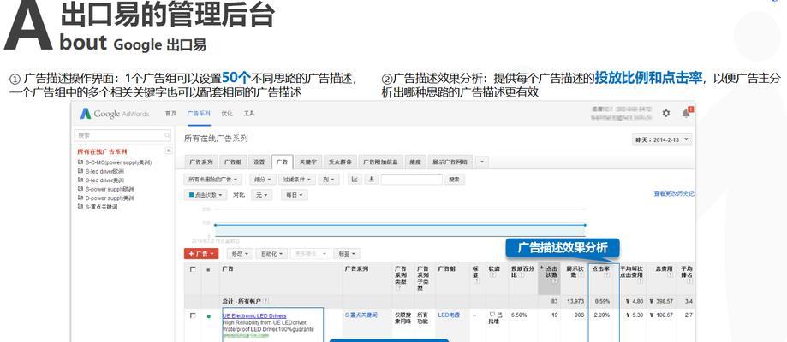Viewport: 787px width, 342px height.
Task: Open the 查看更改历史记录 link
Action: (674, 193)
